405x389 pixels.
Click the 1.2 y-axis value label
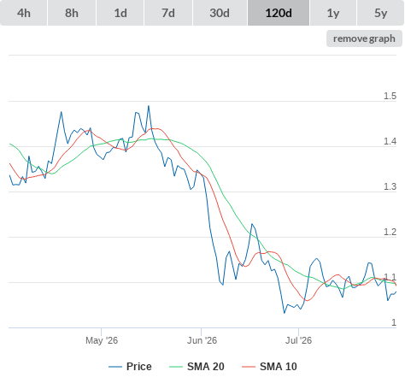(x=390, y=232)
